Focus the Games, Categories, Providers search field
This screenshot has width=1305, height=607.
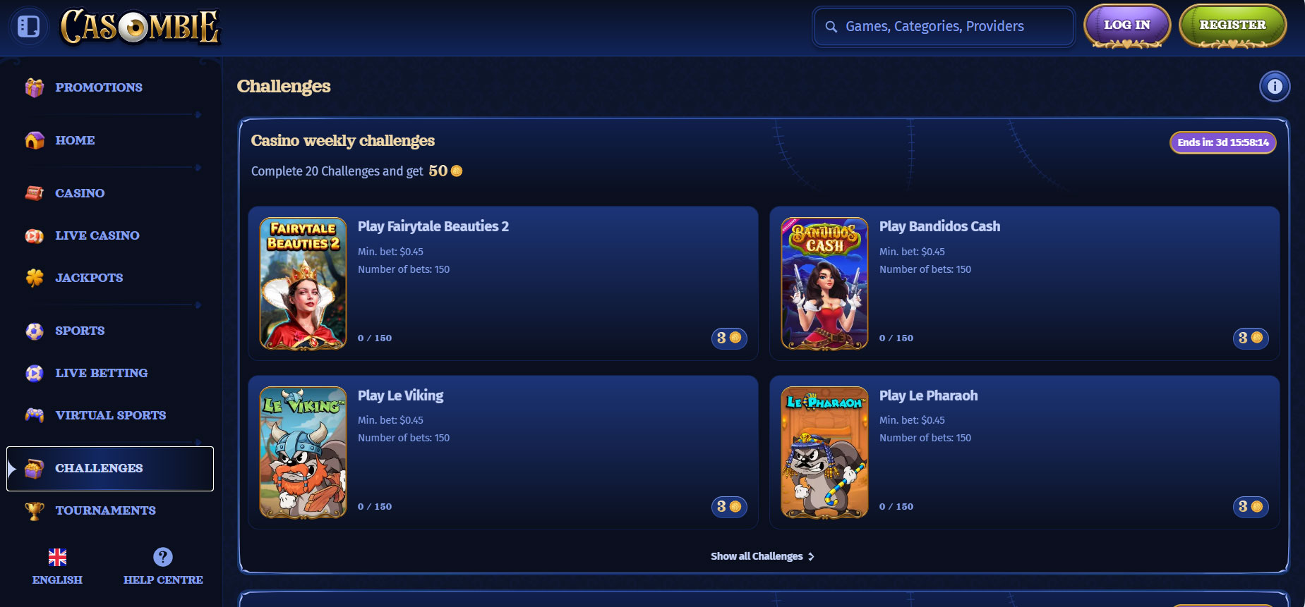944,27
